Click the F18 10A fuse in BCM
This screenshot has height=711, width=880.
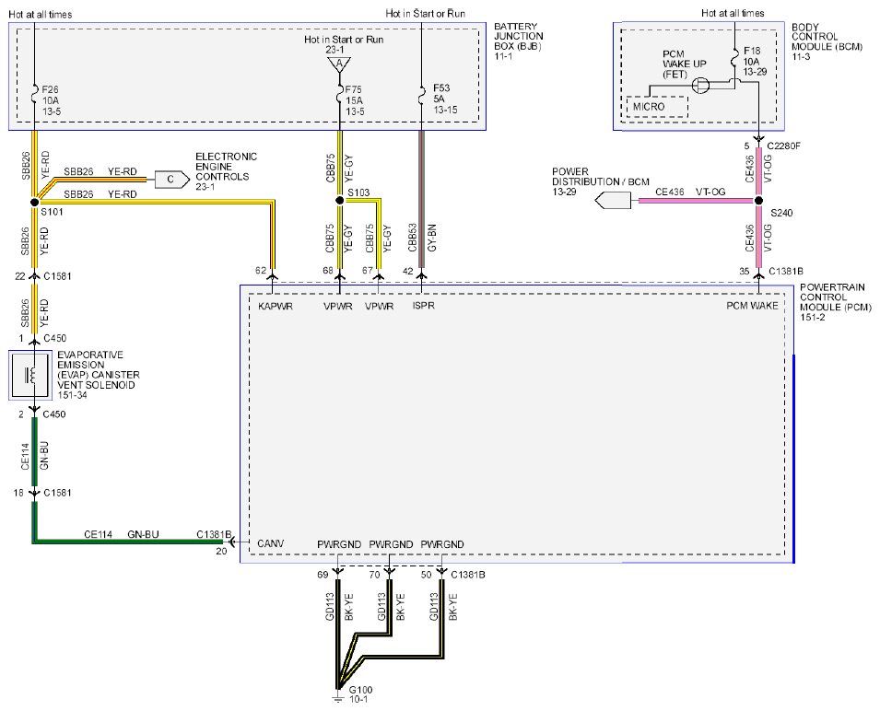(734, 58)
